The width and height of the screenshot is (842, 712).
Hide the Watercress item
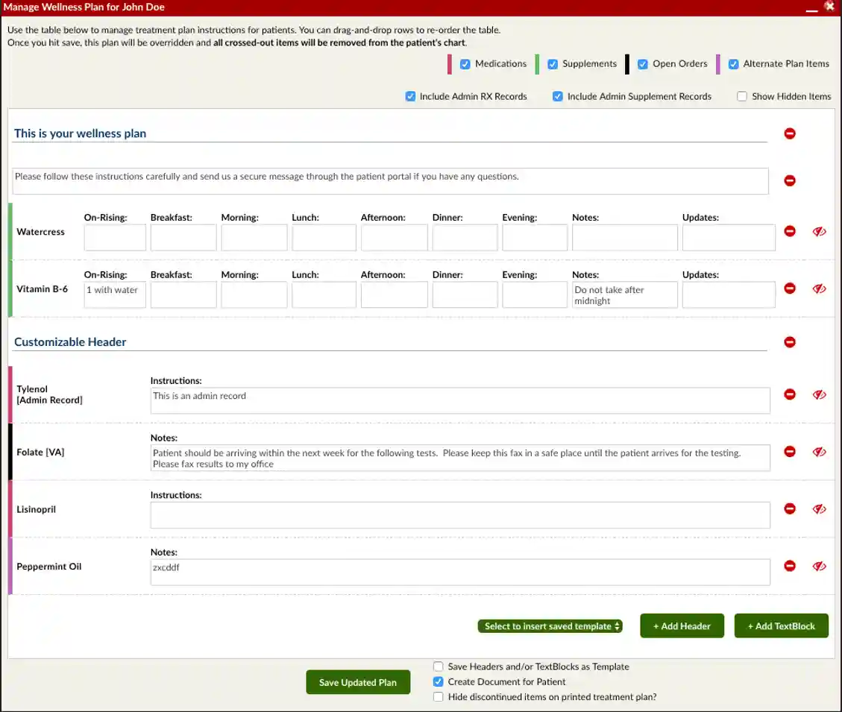(x=819, y=231)
